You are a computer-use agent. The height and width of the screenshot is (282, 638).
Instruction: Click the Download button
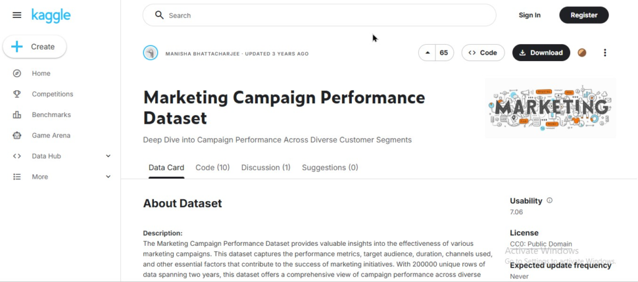point(541,53)
